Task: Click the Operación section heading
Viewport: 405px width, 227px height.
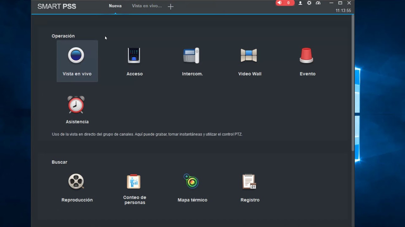Action: (63, 36)
